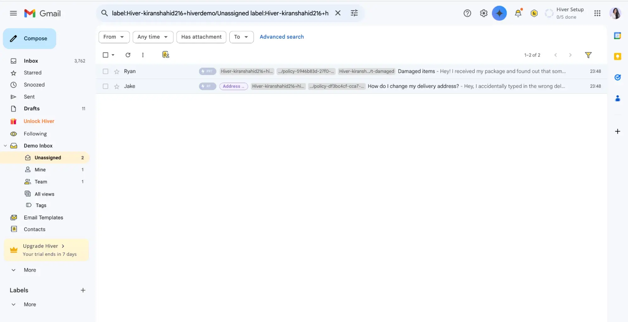Open Hiver Setup progress
This screenshot has height=322, width=628.
[x=565, y=13]
